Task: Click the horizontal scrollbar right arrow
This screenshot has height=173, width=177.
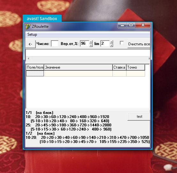Action: click(149, 58)
